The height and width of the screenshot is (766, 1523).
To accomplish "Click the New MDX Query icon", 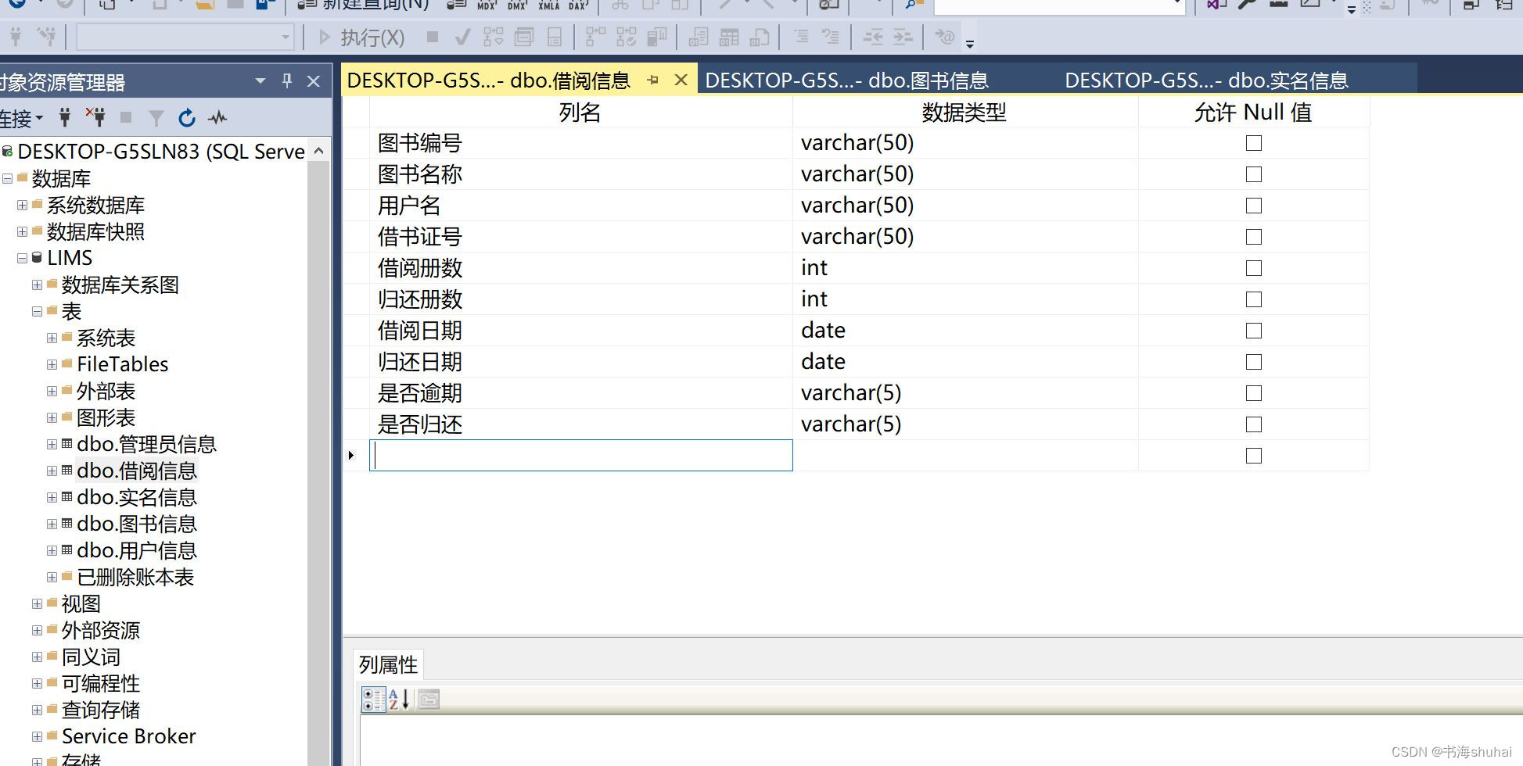I will click(x=485, y=5).
